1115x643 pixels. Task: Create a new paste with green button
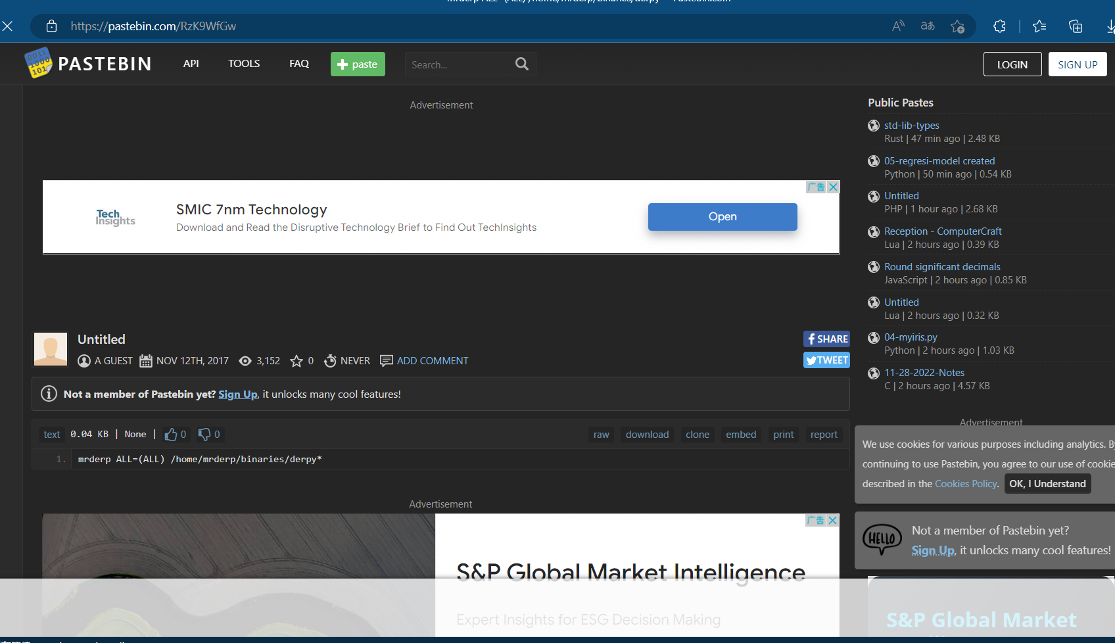358,64
